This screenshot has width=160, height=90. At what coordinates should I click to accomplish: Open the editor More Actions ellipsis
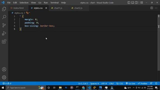[x=156, y=8]
